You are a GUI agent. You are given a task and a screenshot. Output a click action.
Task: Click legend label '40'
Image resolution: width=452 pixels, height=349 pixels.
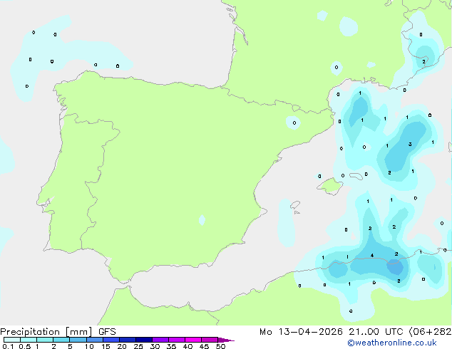click(x=188, y=346)
